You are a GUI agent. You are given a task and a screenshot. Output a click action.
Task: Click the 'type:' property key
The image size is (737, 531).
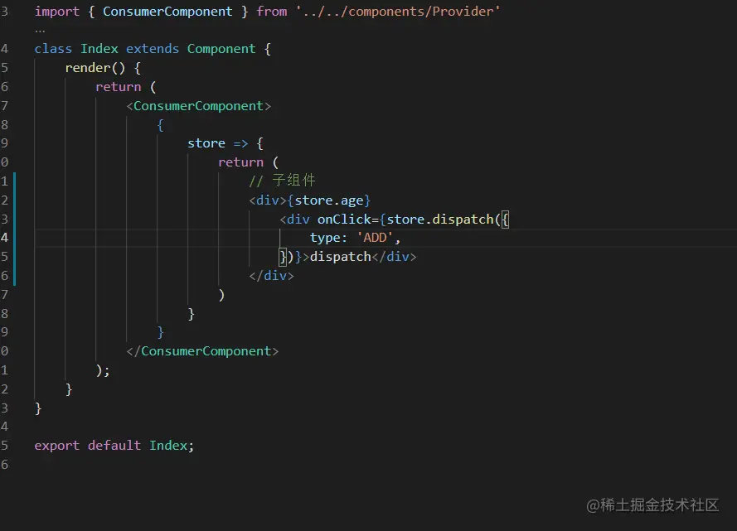328,238
